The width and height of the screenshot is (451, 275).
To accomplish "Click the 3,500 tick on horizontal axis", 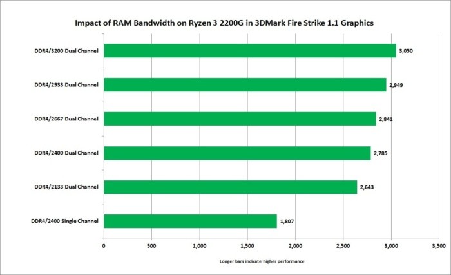I will 438,245.
